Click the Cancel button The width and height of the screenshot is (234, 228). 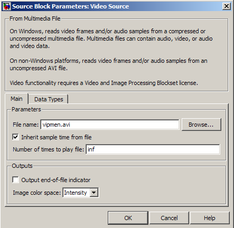click(169, 218)
